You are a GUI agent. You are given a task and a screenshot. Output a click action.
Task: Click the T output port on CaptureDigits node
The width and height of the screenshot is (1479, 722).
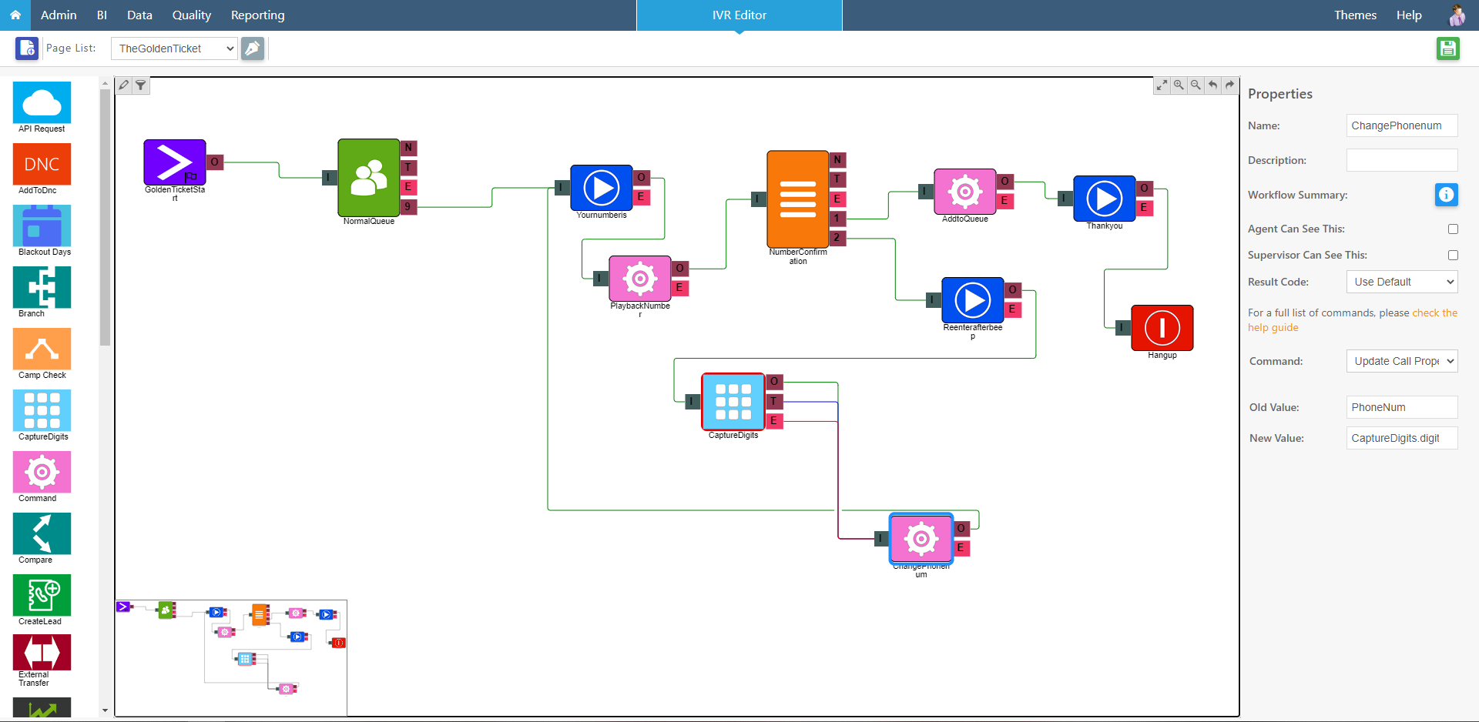(774, 401)
